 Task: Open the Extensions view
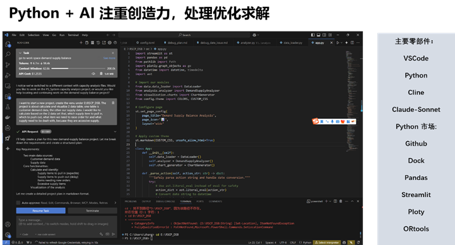(8, 96)
